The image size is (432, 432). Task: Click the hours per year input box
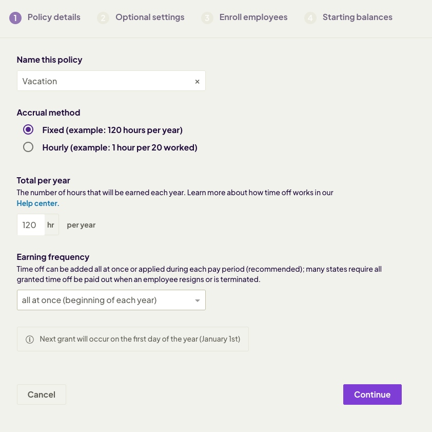[31, 225]
